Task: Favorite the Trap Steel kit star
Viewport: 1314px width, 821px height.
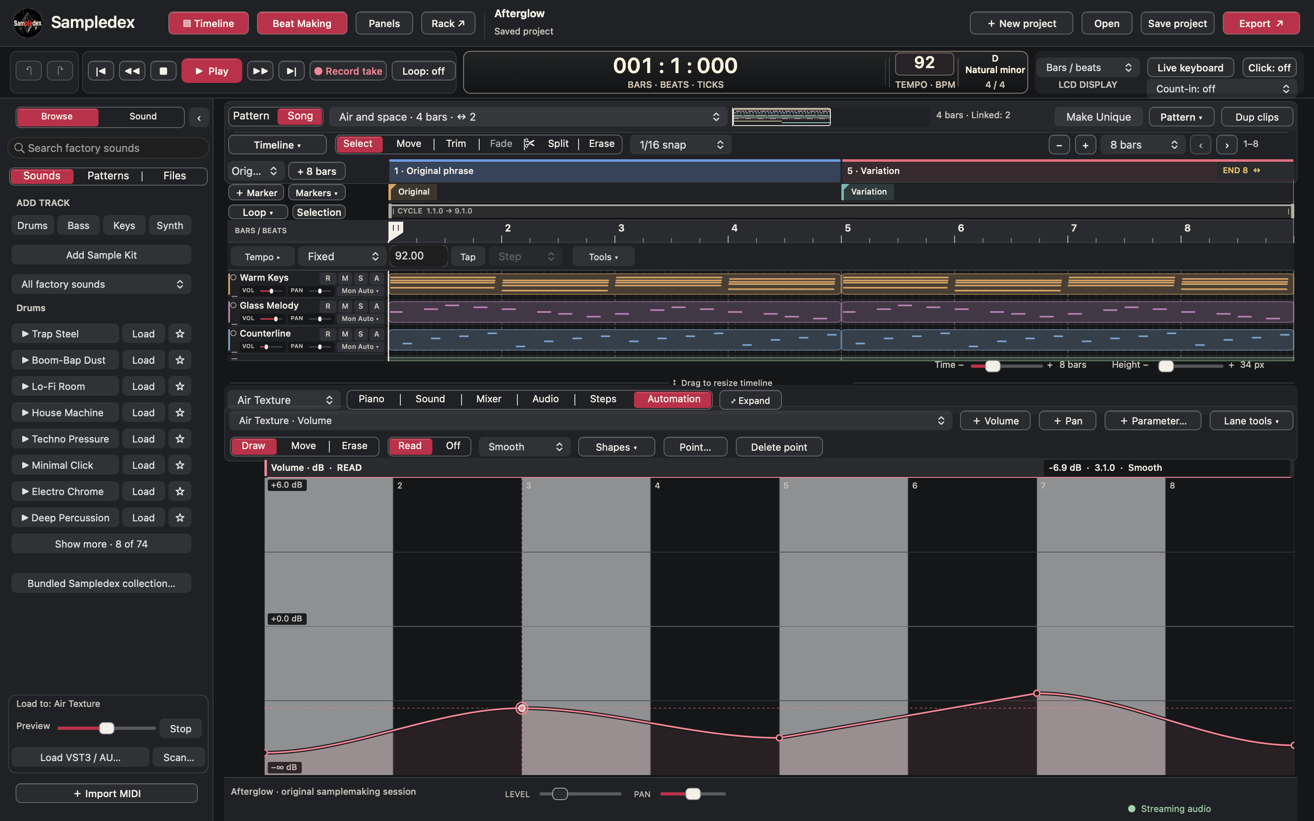Action: (x=180, y=333)
